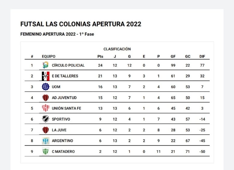Click the Círculo Policial team crest
This screenshot has height=170, width=234.
pyautogui.click(x=45, y=65)
